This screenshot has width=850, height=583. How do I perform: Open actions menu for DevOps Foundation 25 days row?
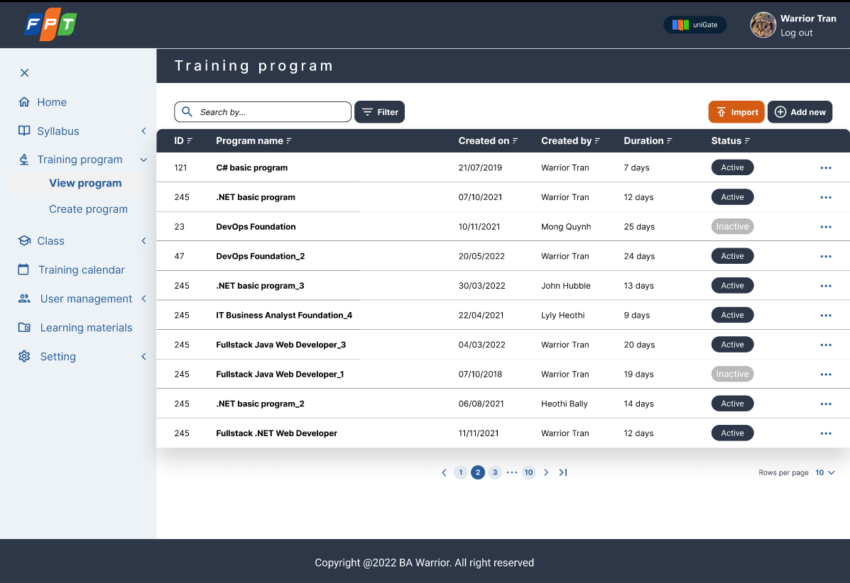pos(826,227)
